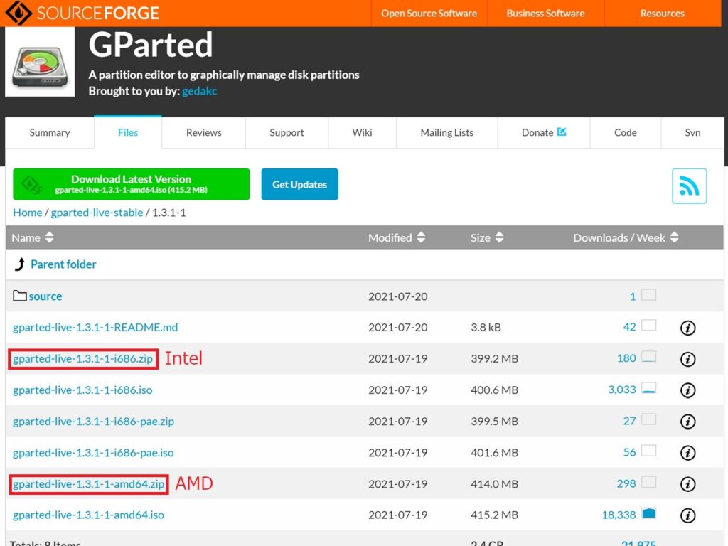728x546 pixels.
Task: Go to the Home breadcrumb link
Action: pyautogui.click(x=28, y=213)
